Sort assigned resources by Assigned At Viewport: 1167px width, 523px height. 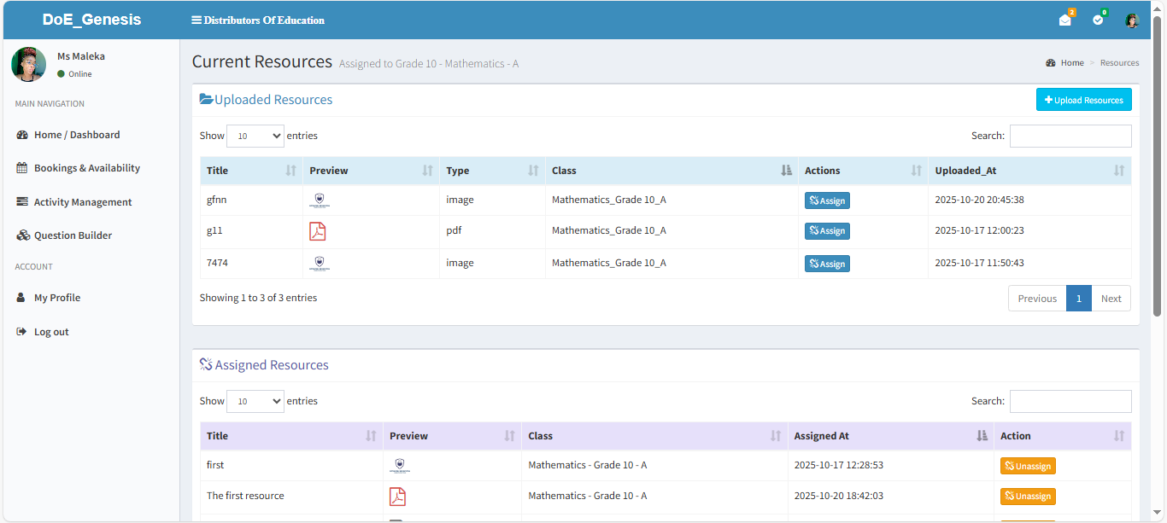click(x=888, y=436)
